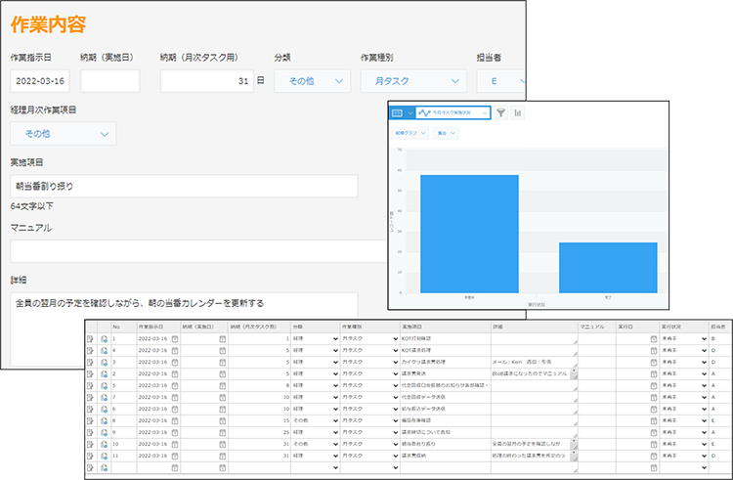The width and height of the screenshot is (733, 480).
Task: Click the 納期（月次タスク用）field showing 31
Action: pos(207,81)
